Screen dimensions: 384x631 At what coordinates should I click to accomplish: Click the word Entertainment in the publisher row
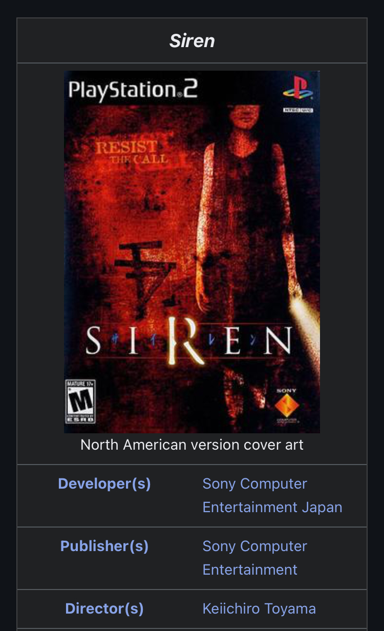coord(250,570)
